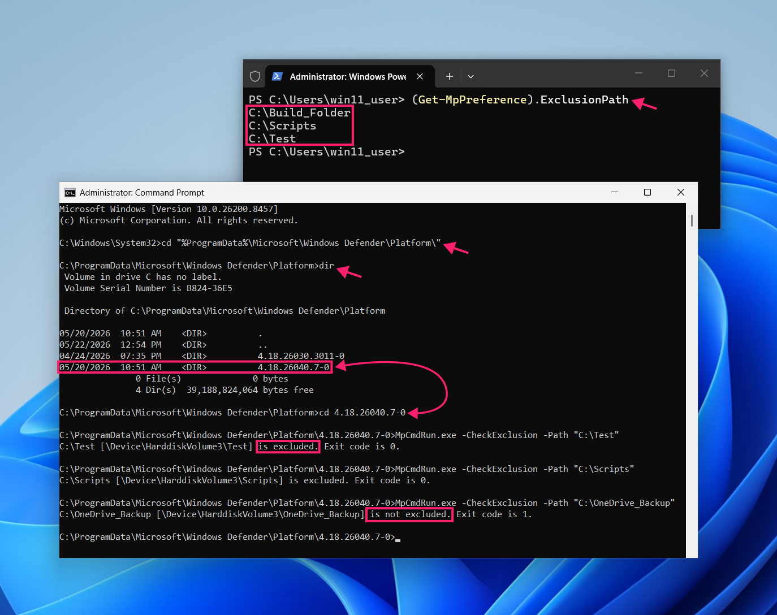Close the Windows Terminal window
Screen dimensions: 777x615
point(704,73)
